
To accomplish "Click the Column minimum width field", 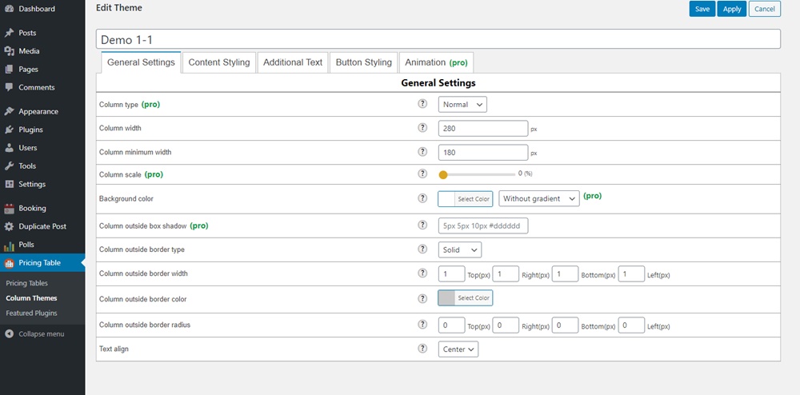I will 483,153.
